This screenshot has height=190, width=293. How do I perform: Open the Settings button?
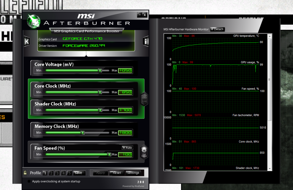click(133, 173)
